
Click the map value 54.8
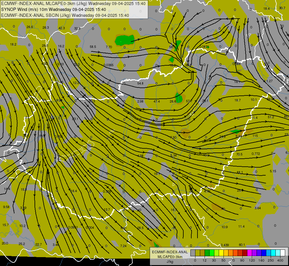point(140,83)
